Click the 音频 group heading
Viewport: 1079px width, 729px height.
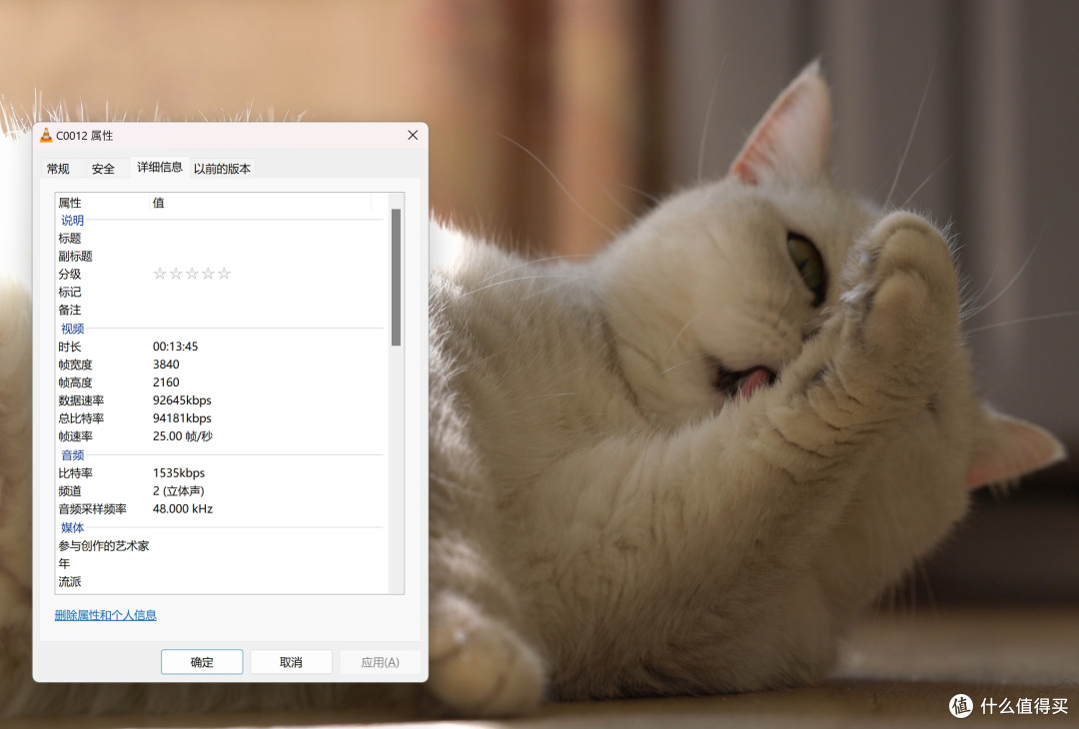point(72,455)
